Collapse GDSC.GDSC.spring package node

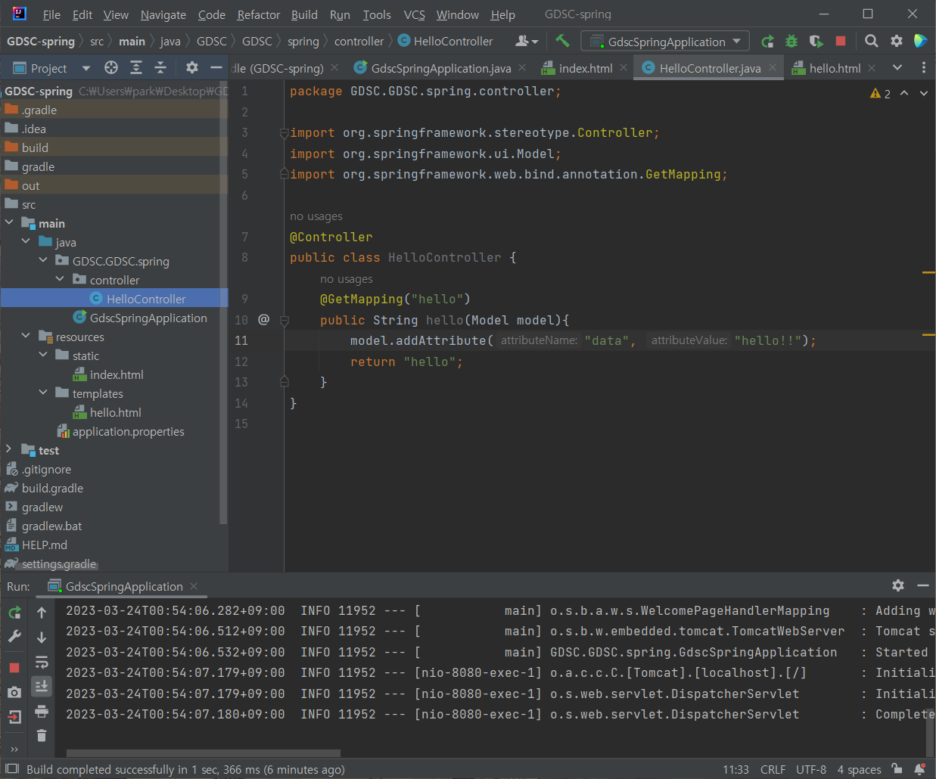coord(43,261)
